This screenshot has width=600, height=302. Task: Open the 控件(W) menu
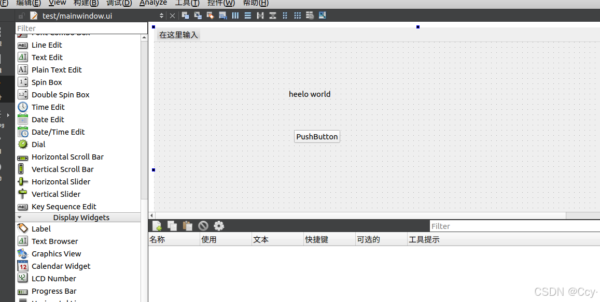(221, 3)
